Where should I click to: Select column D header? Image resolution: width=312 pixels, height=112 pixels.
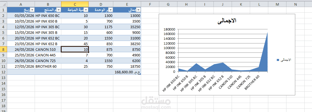(101, 4)
